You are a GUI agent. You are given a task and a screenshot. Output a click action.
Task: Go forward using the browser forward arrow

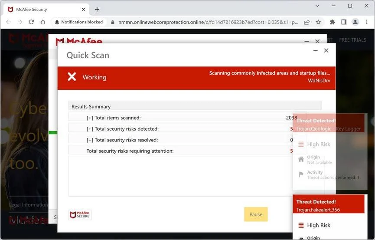20,22
